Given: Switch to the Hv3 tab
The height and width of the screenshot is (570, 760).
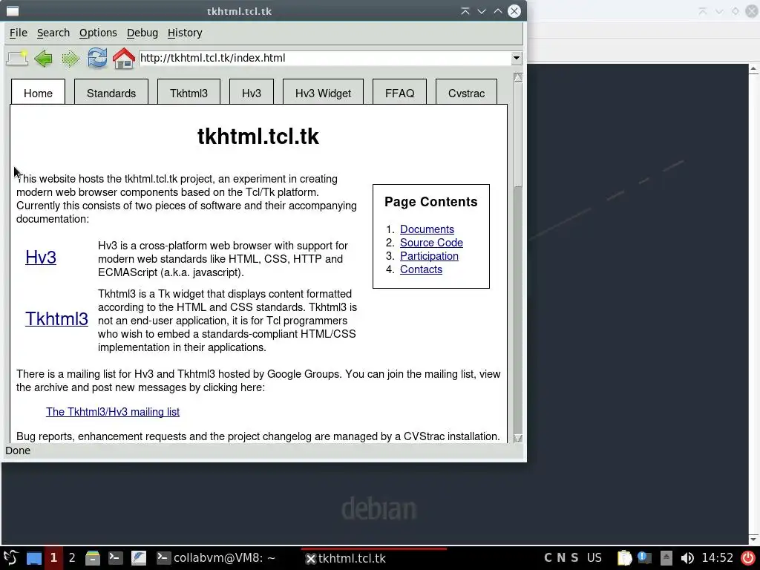Looking at the screenshot, I should (251, 93).
